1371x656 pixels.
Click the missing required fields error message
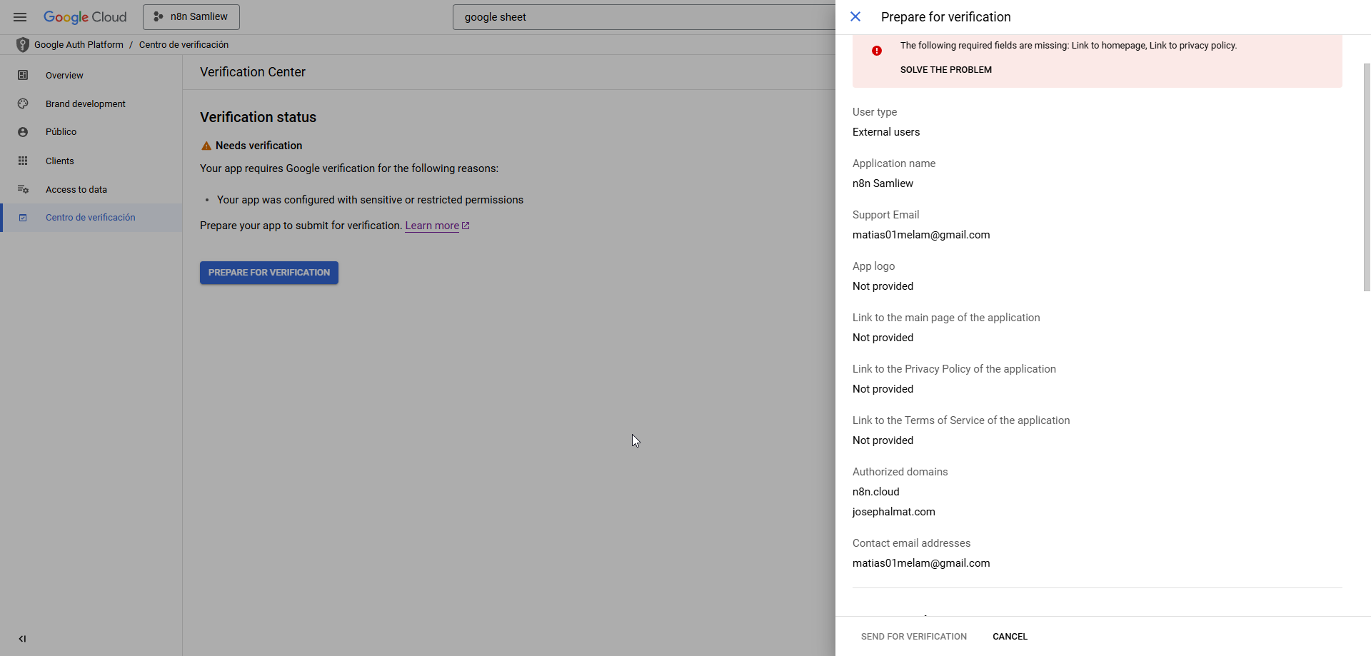[1068, 46]
